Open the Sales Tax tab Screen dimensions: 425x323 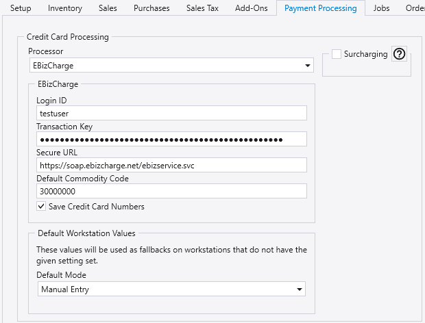[x=204, y=8]
